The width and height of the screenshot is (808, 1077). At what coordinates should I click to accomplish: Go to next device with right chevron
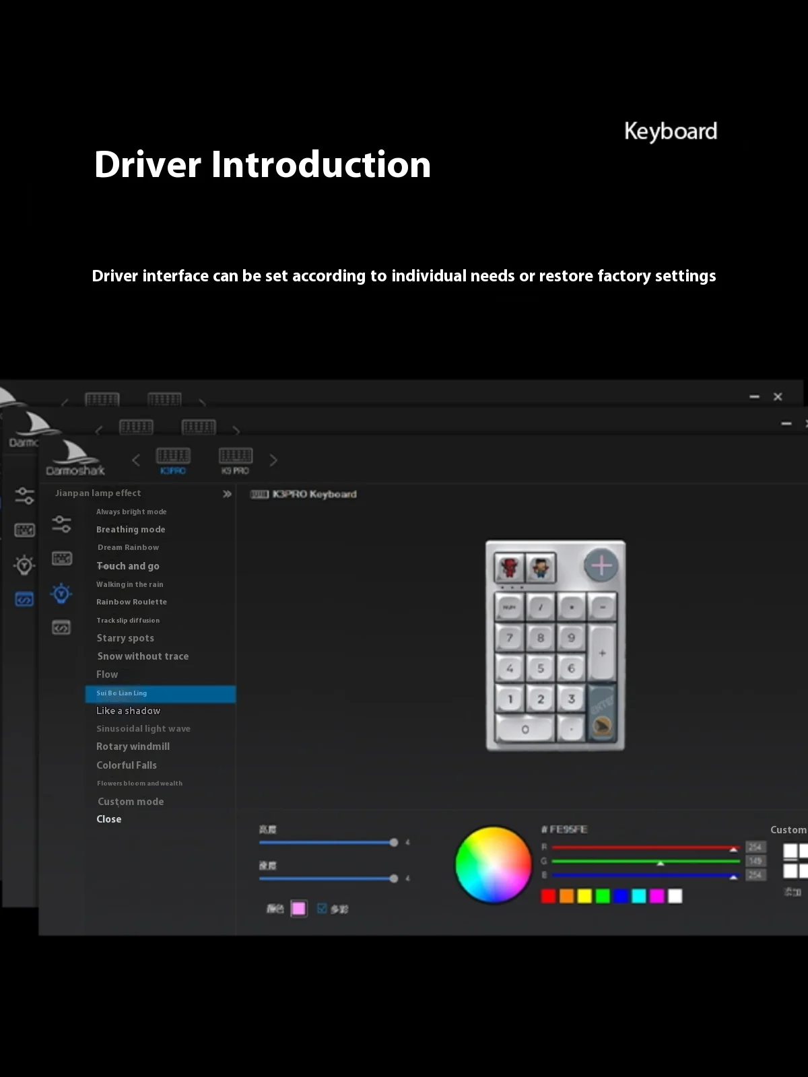[x=273, y=460]
